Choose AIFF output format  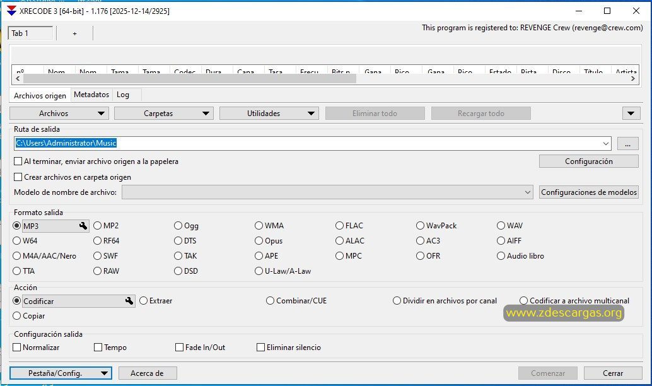(x=501, y=240)
